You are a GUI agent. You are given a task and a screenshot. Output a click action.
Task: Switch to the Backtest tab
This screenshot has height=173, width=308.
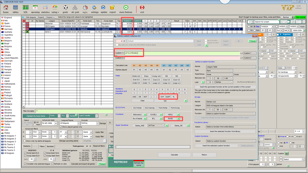tap(50, 146)
